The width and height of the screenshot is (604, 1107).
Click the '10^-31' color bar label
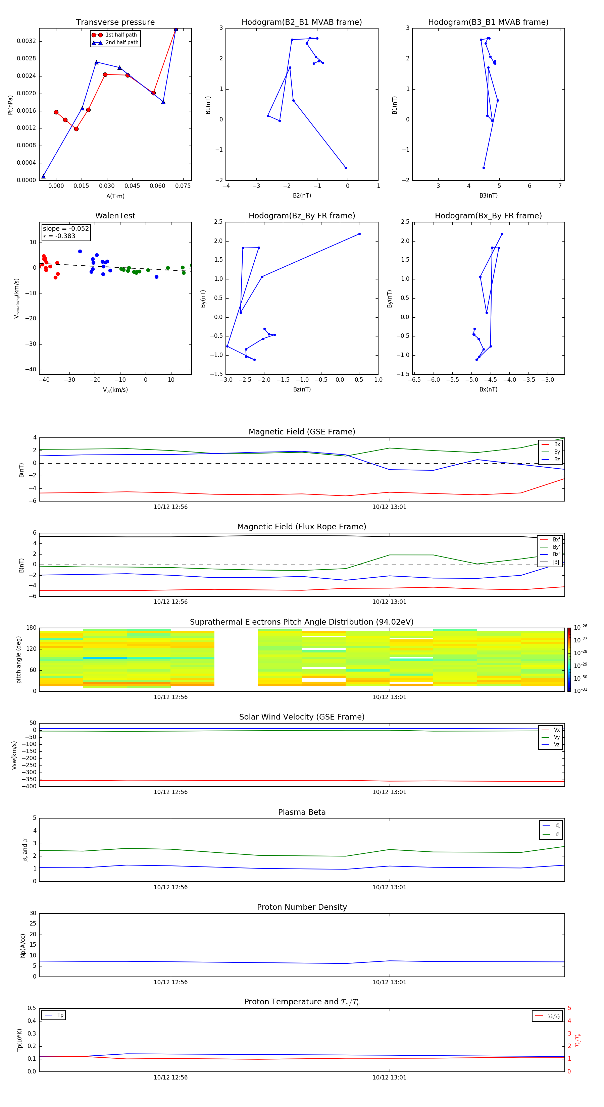click(x=581, y=691)
